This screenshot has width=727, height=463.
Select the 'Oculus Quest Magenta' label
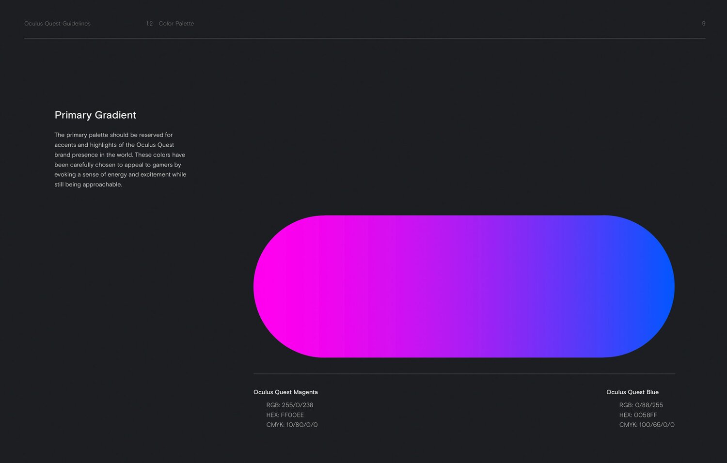tap(285, 392)
